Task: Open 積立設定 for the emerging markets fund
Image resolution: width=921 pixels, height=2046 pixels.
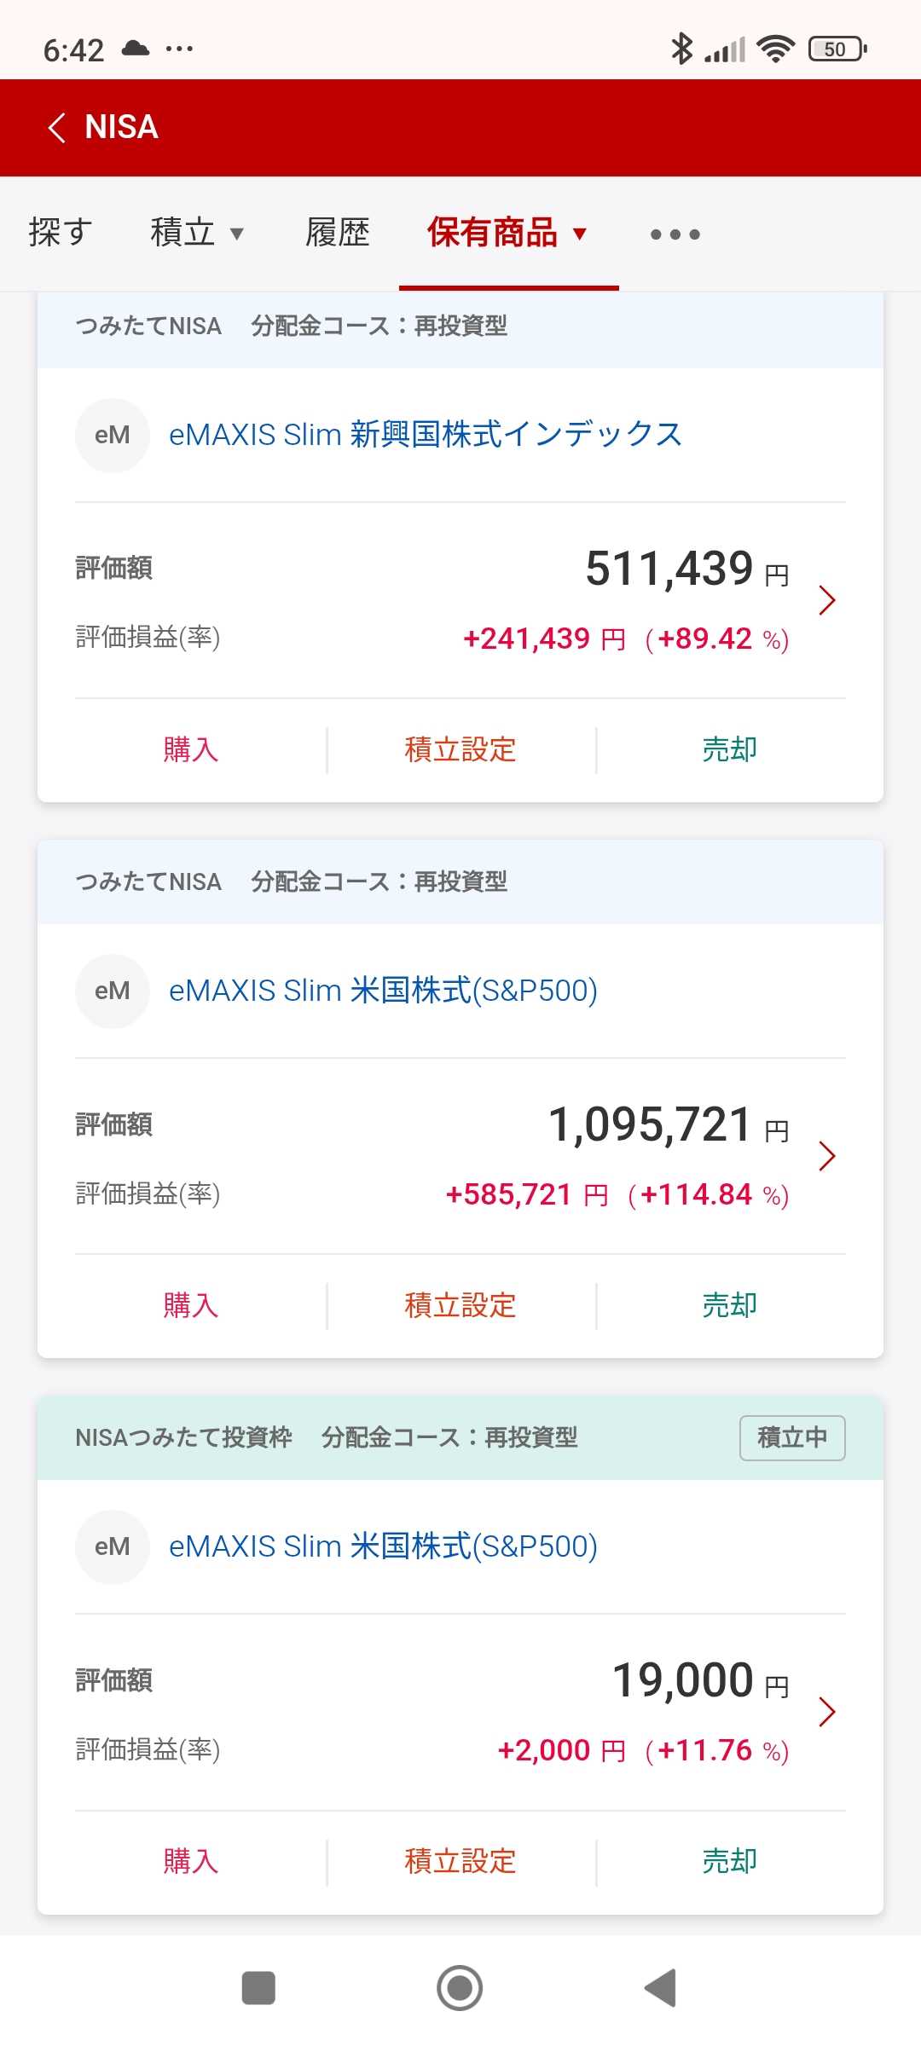Action: click(x=460, y=749)
